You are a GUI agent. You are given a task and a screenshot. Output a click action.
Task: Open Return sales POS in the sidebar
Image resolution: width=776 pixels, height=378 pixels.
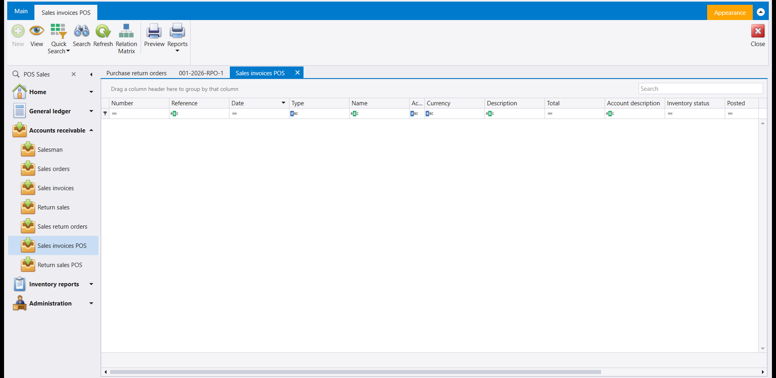pyautogui.click(x=54, y=265)
